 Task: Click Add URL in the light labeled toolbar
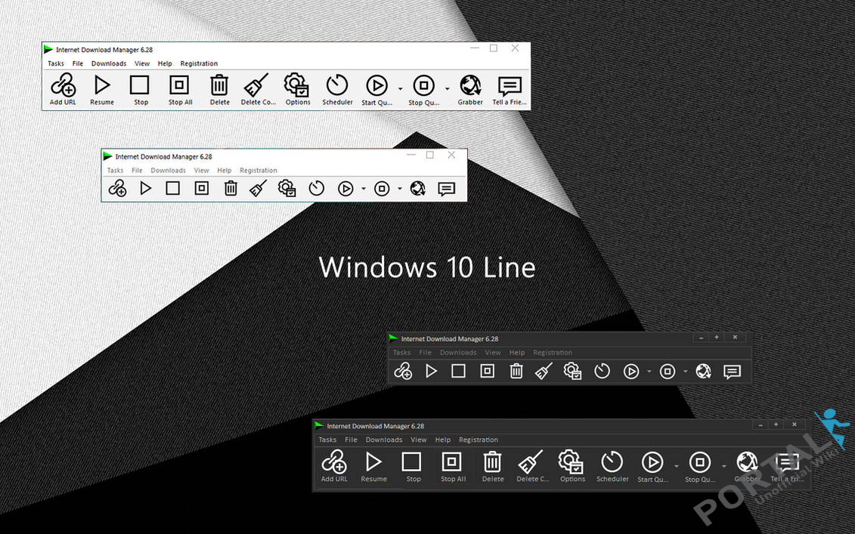64,89
